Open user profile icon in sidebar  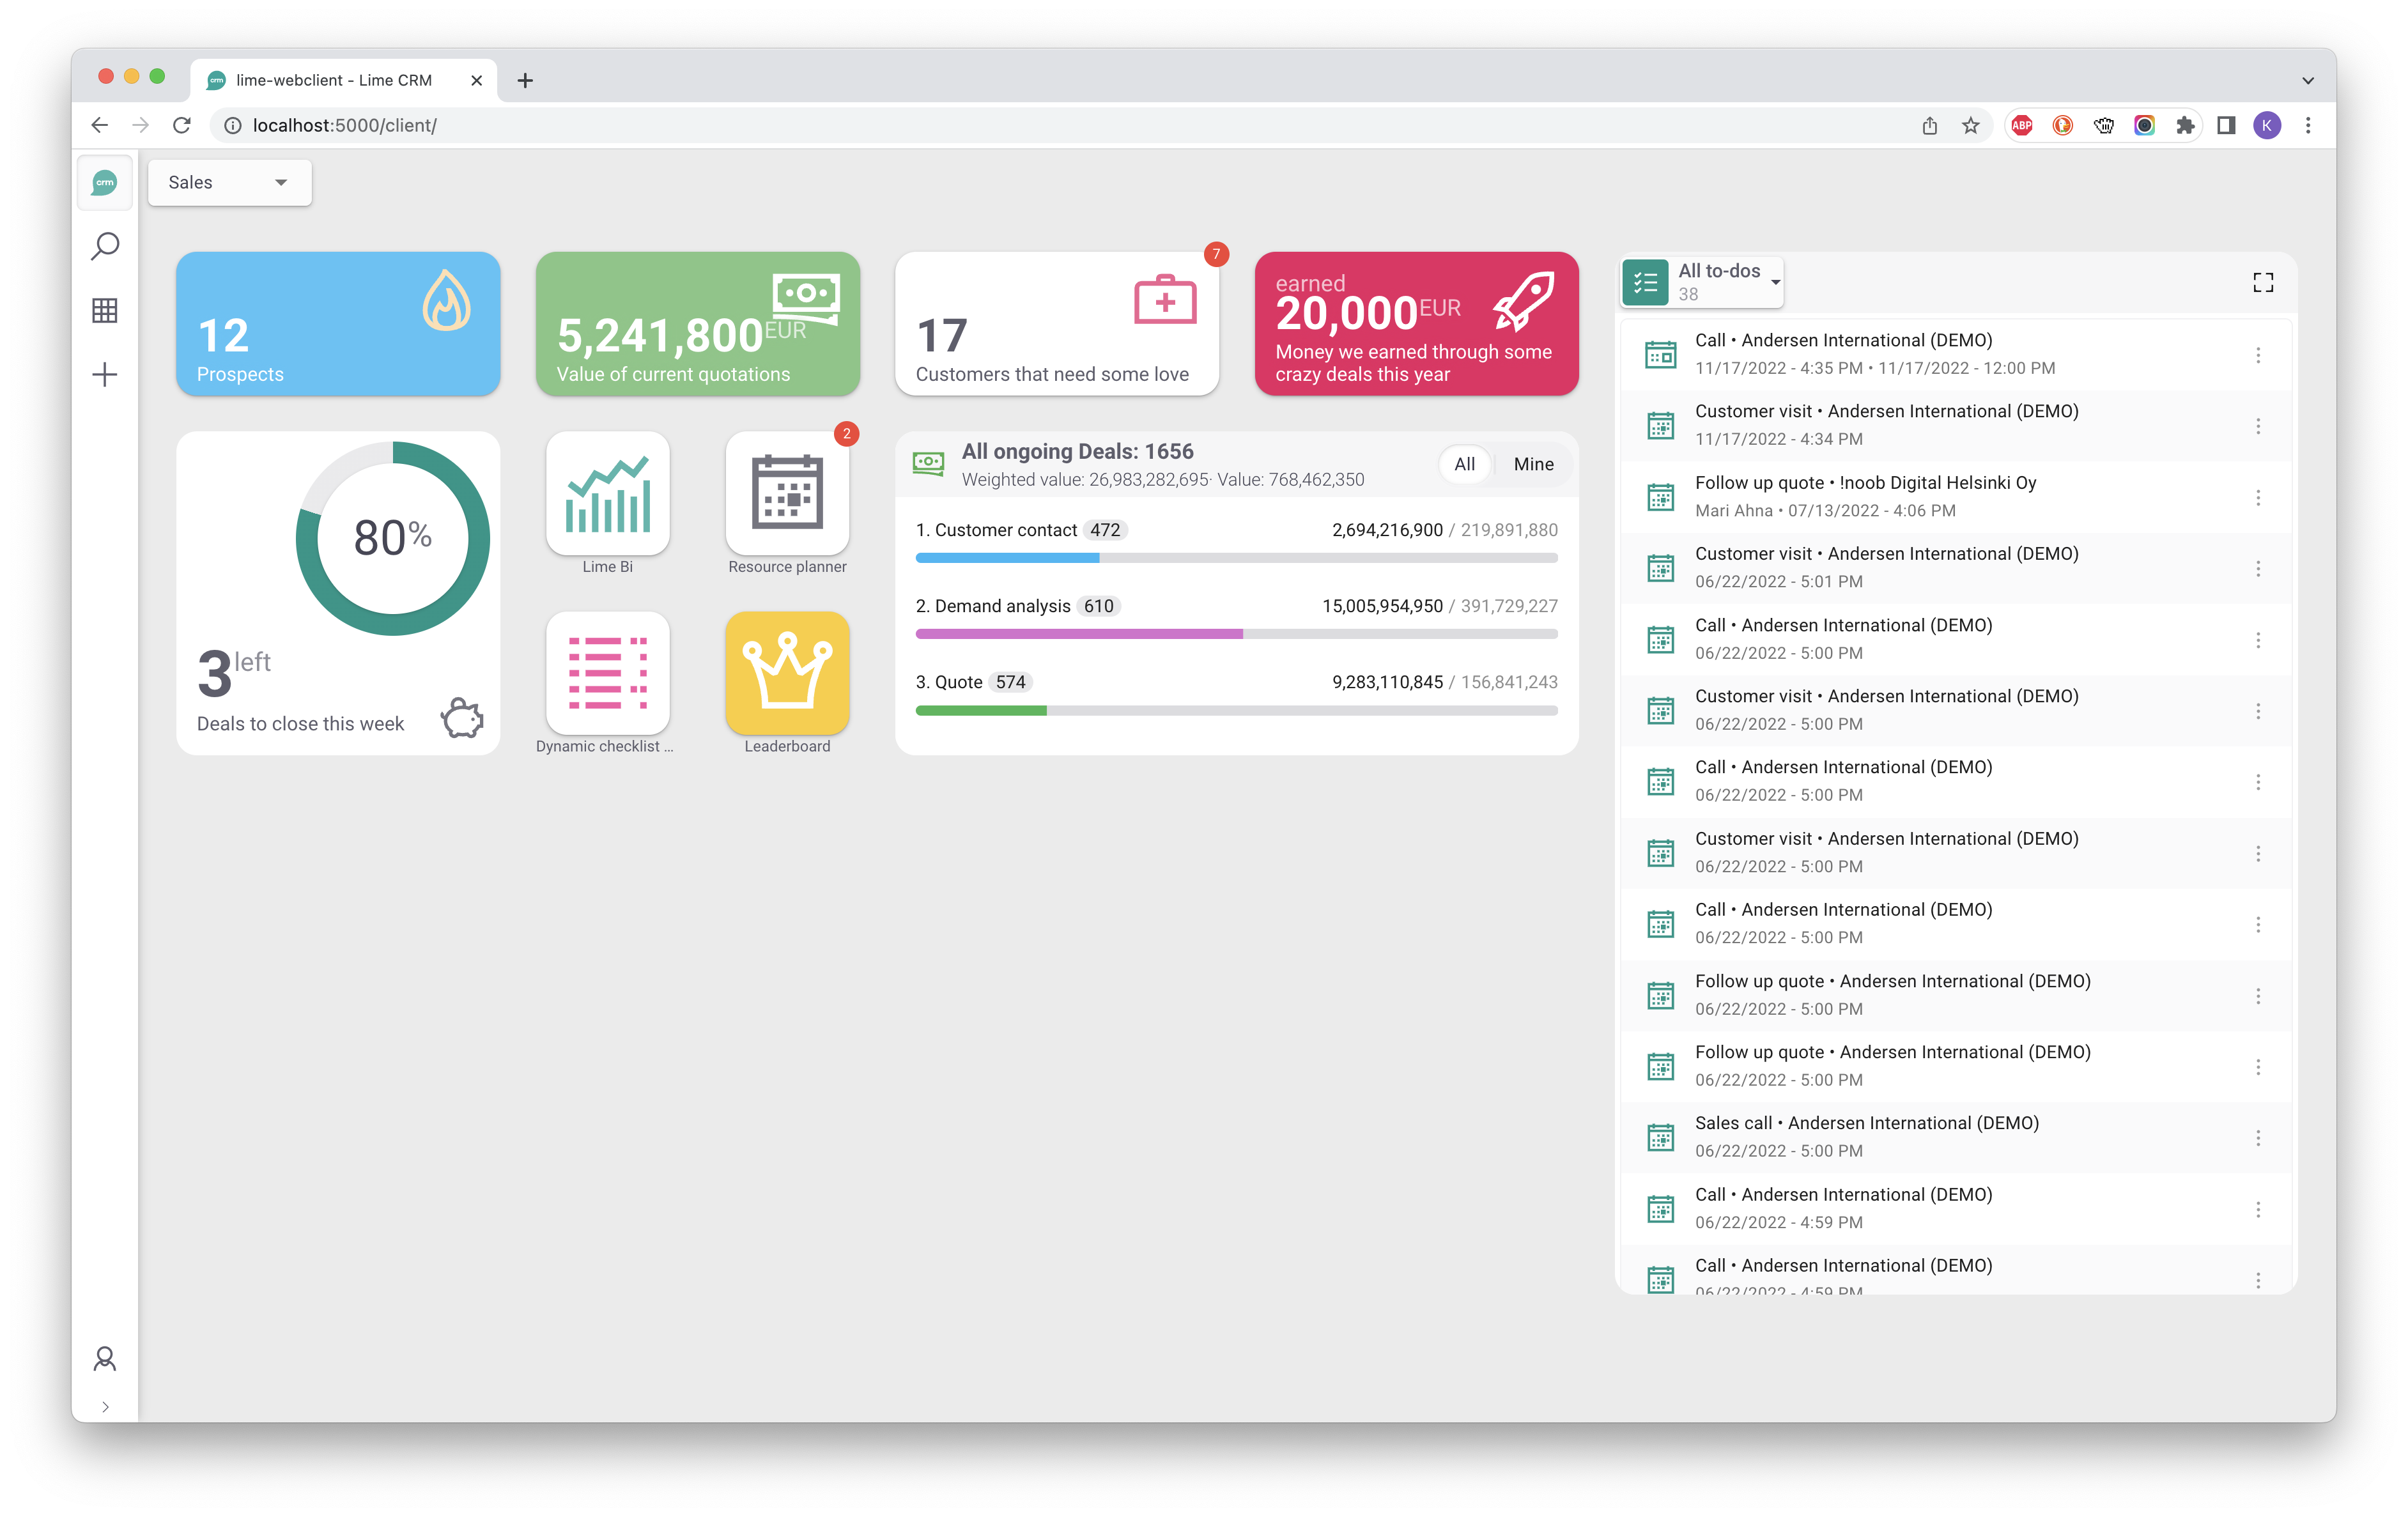point(105,1358)
